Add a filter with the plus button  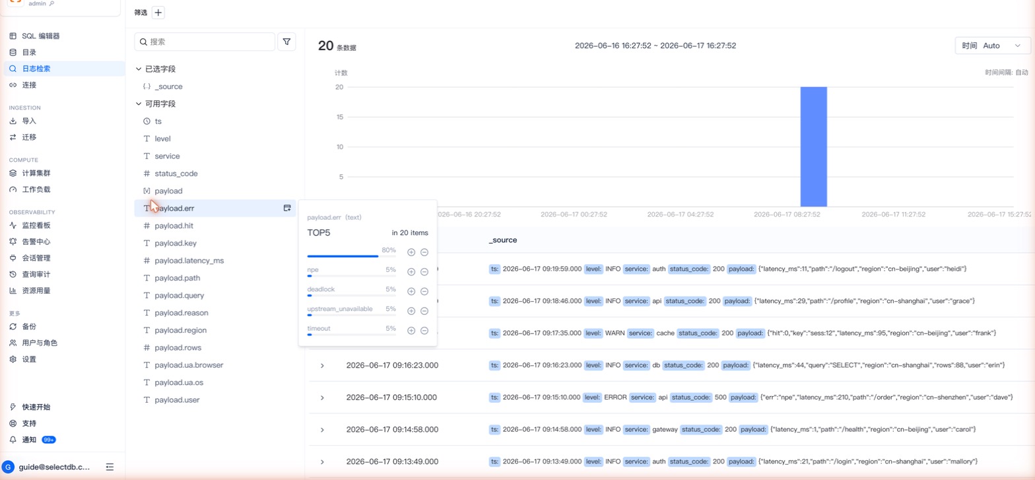pyautogui.click(x=158, y=13)
